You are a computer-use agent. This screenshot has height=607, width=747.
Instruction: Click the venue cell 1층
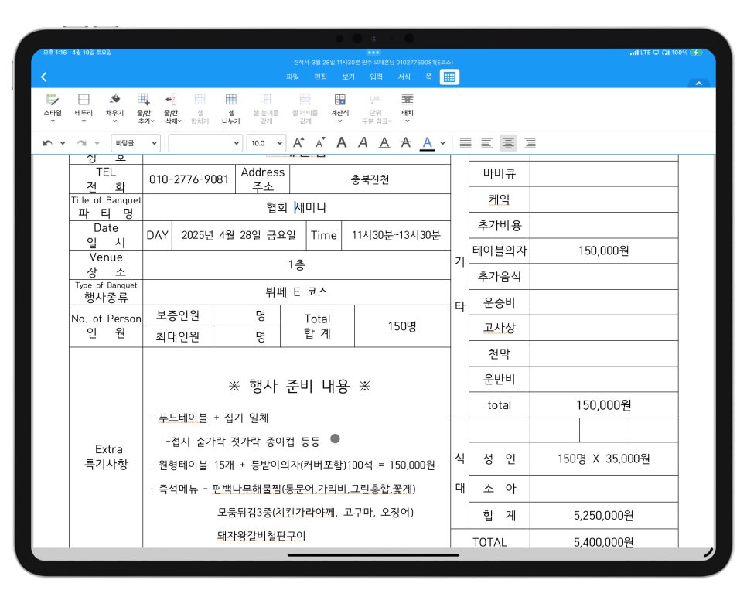(296, 265)
